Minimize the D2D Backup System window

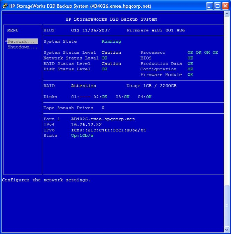pyautogui.click(x=209, y=6)
